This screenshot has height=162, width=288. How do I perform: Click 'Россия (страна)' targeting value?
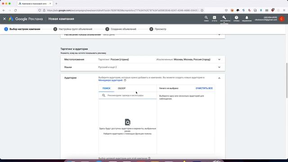click(120, 59)
